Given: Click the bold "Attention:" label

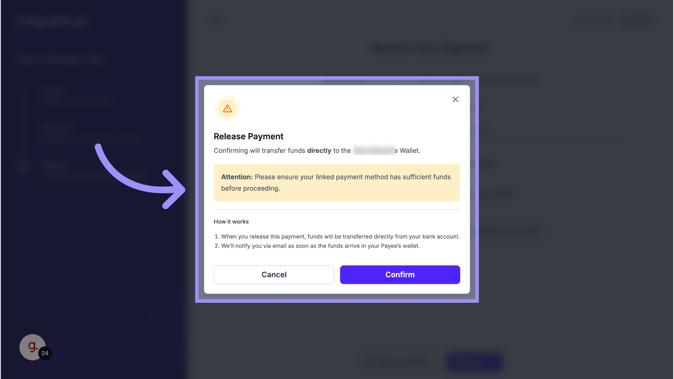Looking at the screenshot, I should pos(237,177).
